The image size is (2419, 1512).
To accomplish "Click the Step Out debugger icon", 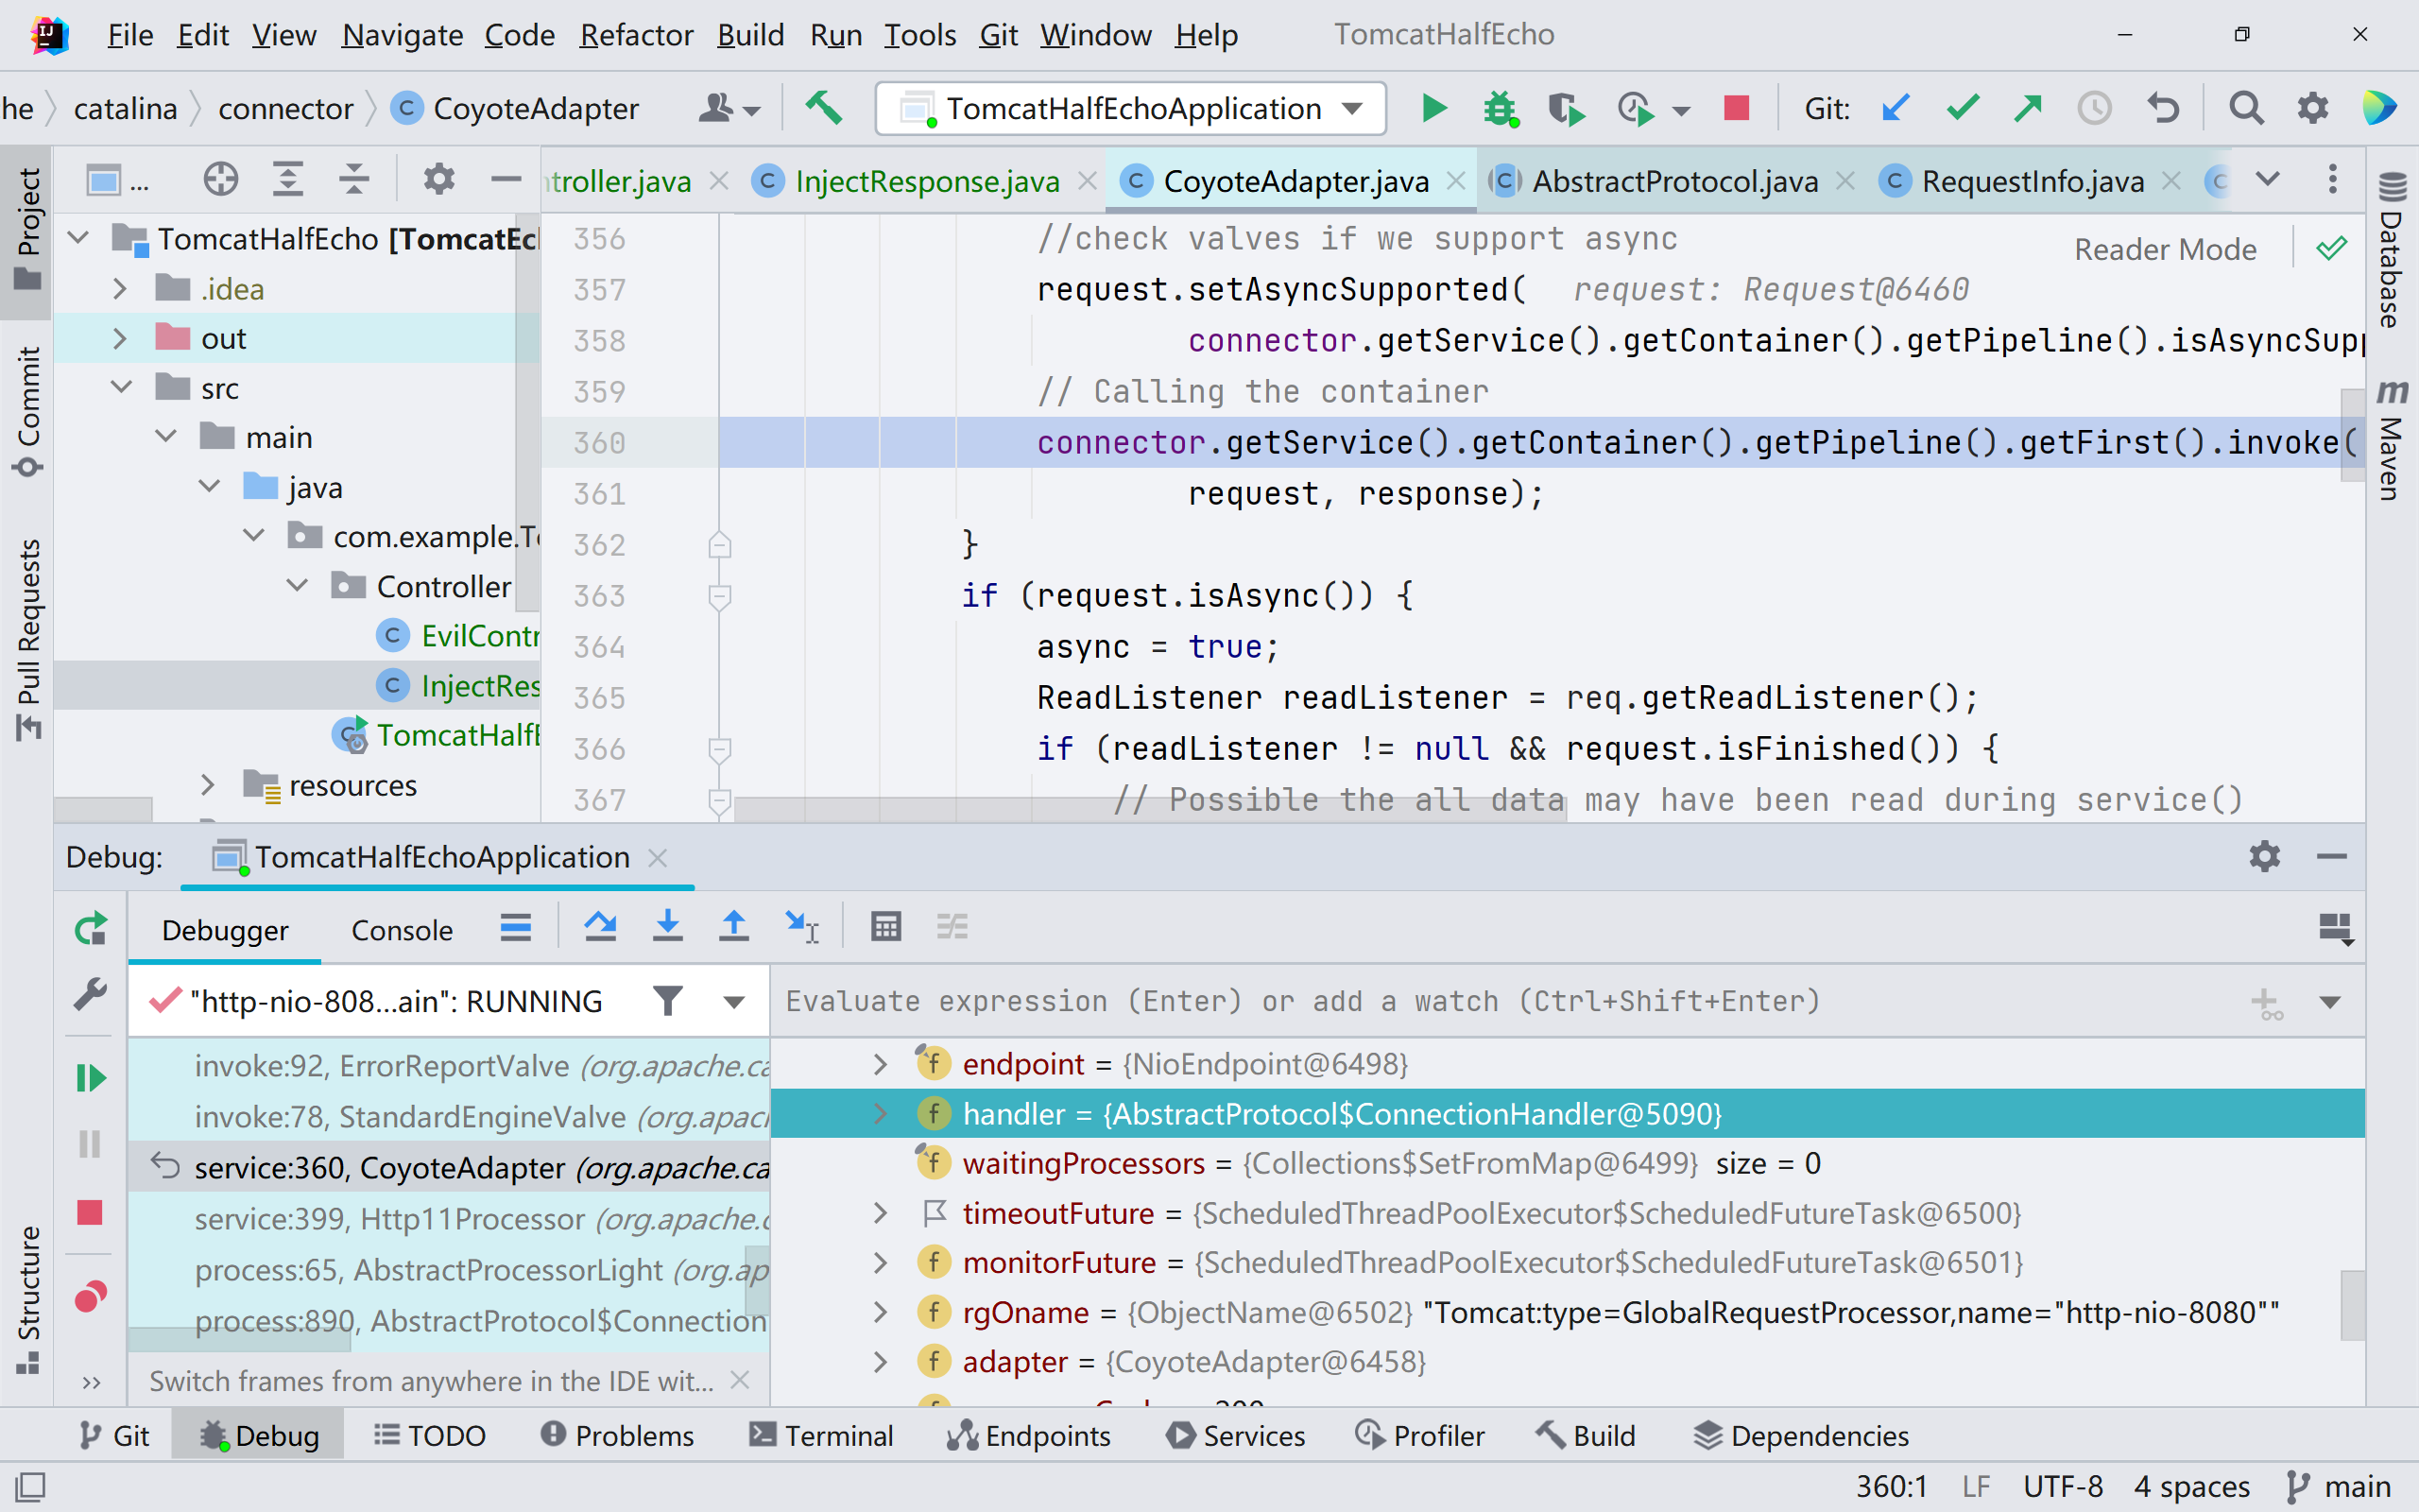I will pyautogui.click(x=733, y=927).
